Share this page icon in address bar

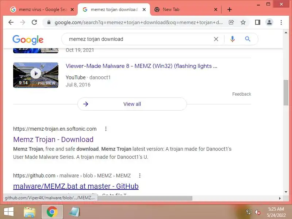(231, 22)
